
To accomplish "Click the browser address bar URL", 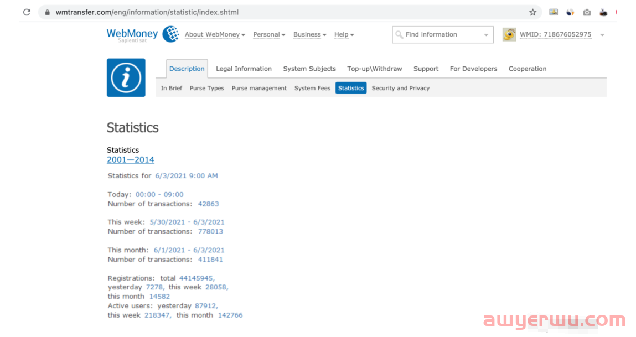I will (x=147, y=12).
